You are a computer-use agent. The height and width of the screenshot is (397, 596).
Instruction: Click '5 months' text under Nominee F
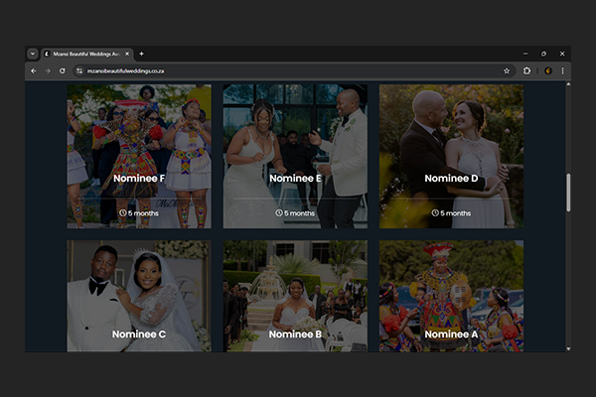pos(143,213)
